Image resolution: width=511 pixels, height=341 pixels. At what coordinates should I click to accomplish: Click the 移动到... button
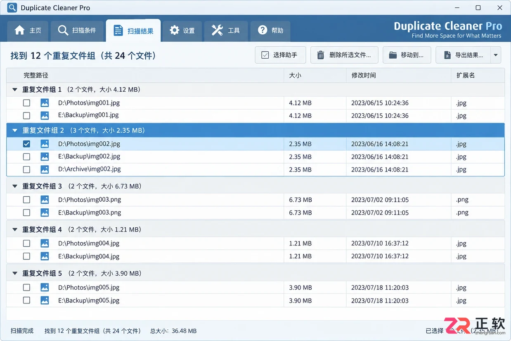pos(407,55)
